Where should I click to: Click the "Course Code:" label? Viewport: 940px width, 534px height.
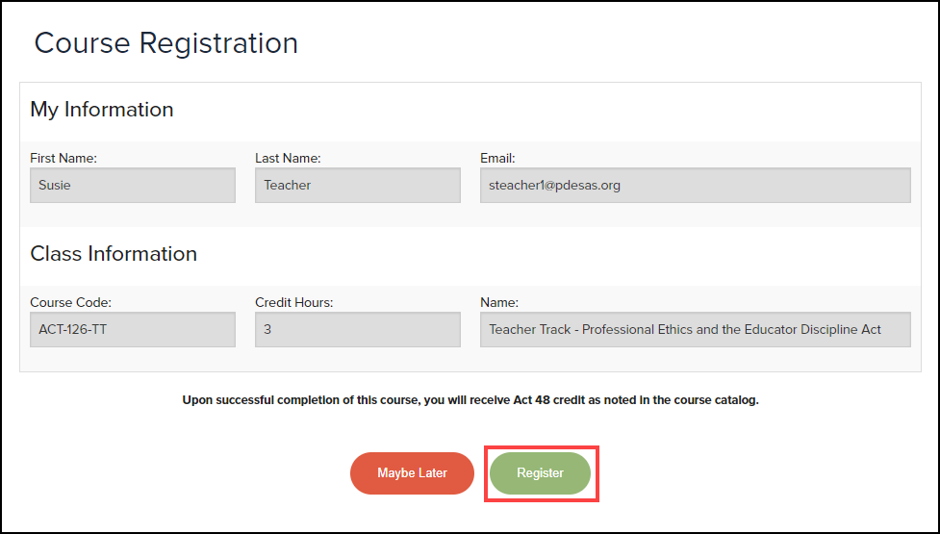70,302
